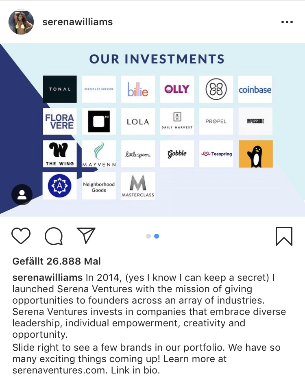This screenshot has width=305, height=380.
Task: Go to first carousel slide dot
Action: pyautogui.click(x=148, y=236)
